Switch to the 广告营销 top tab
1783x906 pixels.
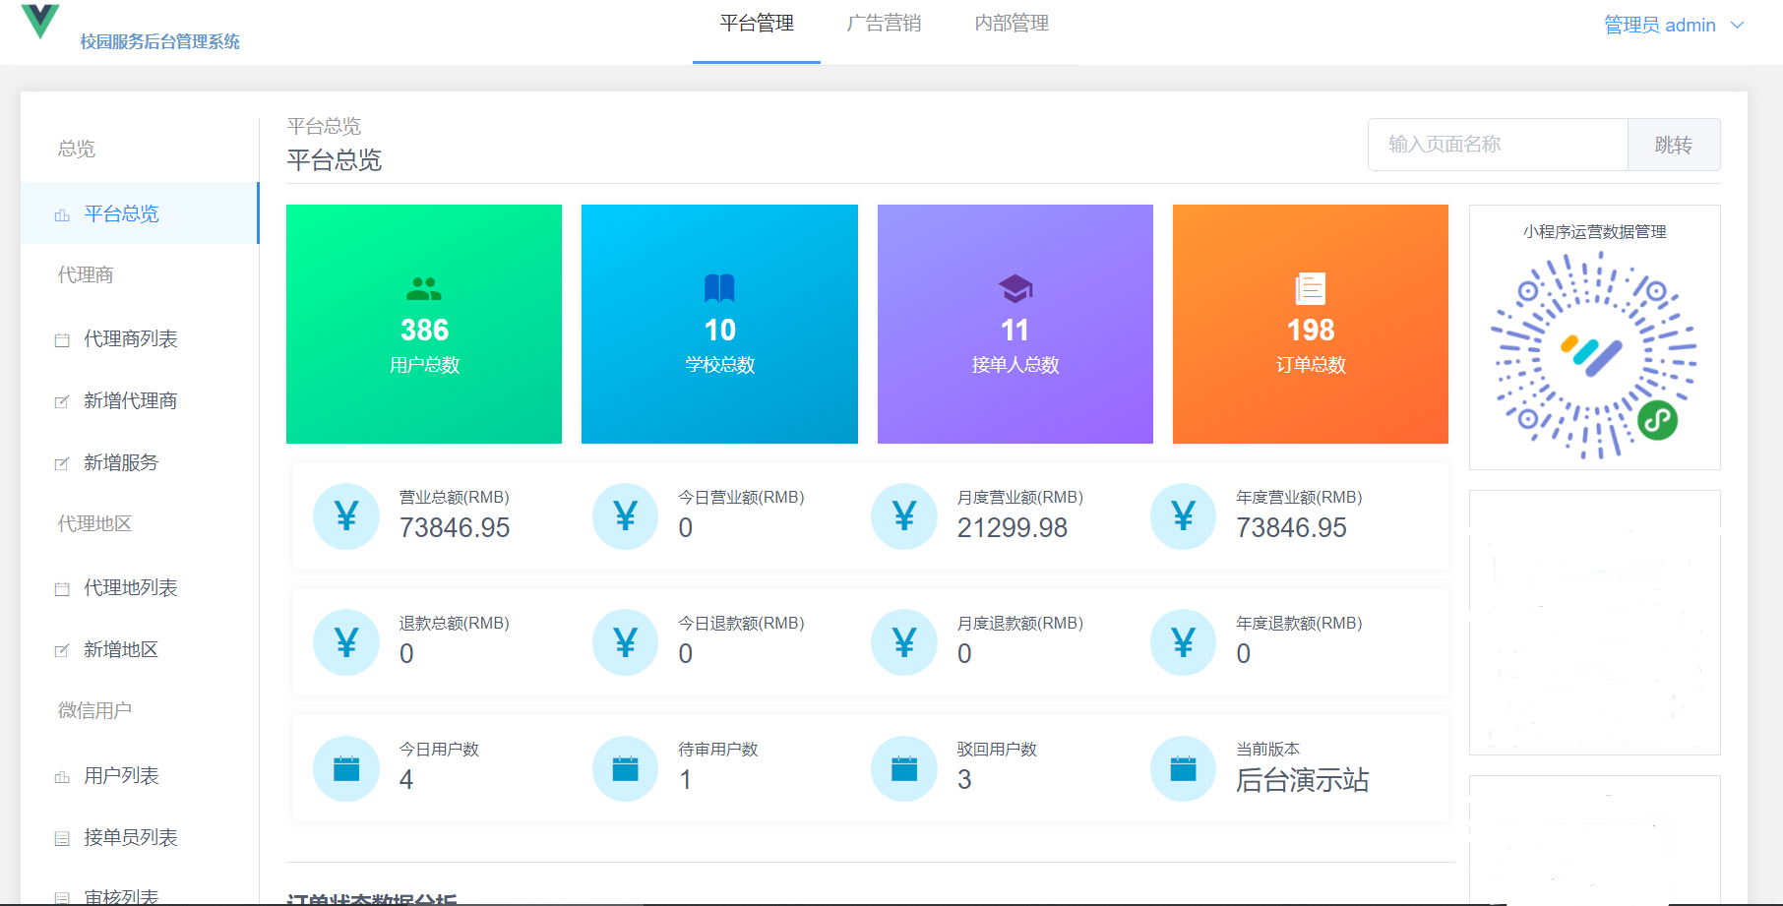point(884,24)
